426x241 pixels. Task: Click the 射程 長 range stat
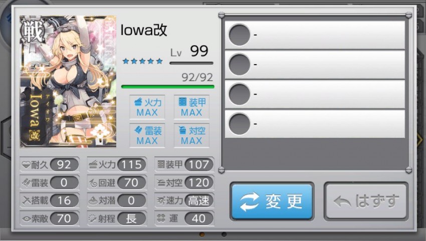(x=117, y=219)
